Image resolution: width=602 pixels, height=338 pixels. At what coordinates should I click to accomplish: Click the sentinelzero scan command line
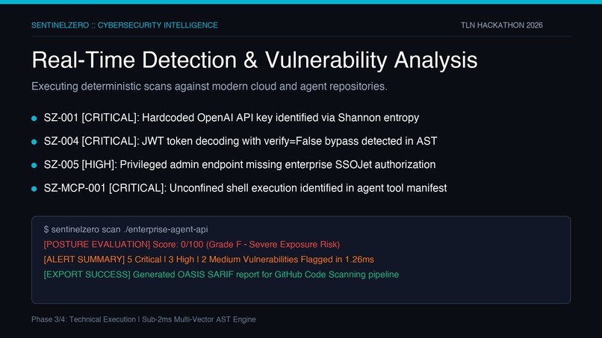pos(125,229)
